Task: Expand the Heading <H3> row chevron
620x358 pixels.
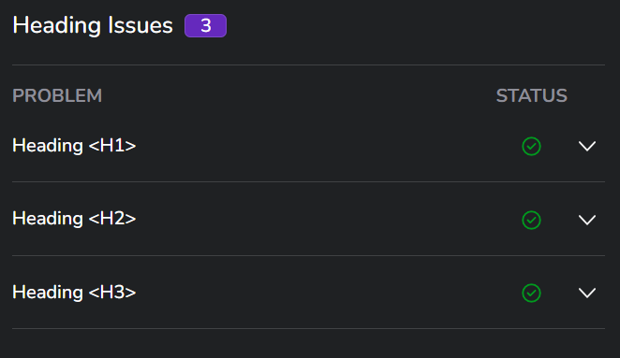Action: (587, 293)
